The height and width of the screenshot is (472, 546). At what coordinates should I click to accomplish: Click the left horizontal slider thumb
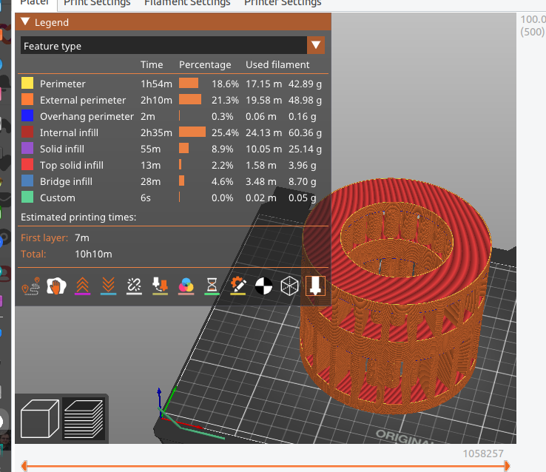tap(24, 466)
